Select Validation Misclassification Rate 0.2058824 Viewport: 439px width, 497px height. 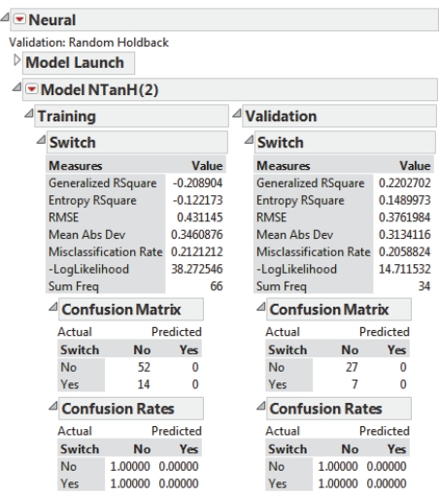click(405, 251)
